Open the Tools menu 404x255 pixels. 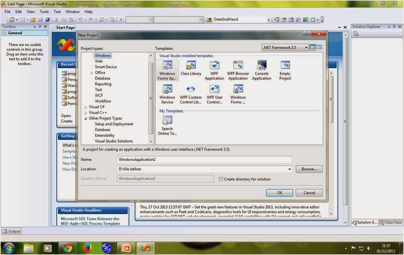44,11
